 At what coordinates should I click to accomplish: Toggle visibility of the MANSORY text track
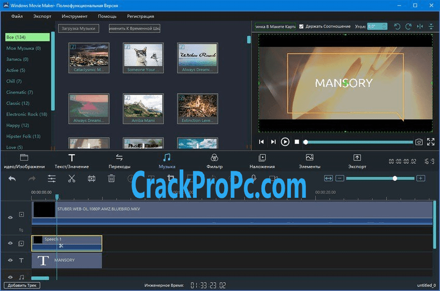pyautogui.click(x=10, y=260)
